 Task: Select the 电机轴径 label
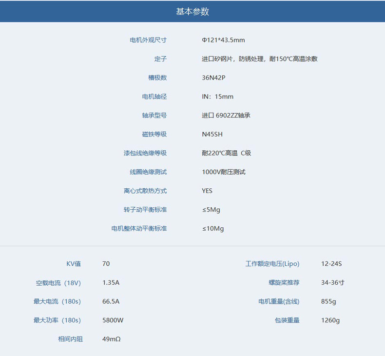pos(154,97)
